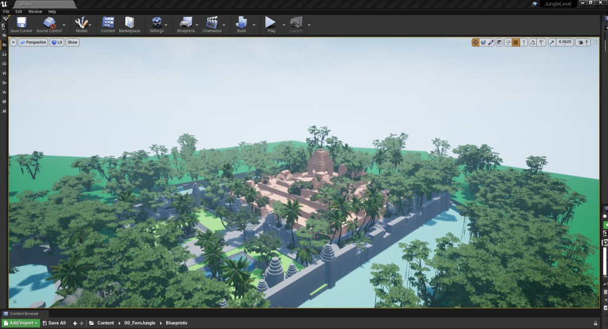
Task: Toggle rotation snapping in the viewport
Action: point(533,42)
